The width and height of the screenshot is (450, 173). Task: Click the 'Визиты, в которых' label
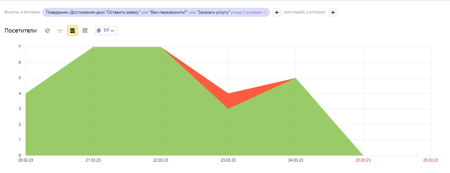pyautogui.click(x=22, y=12)
